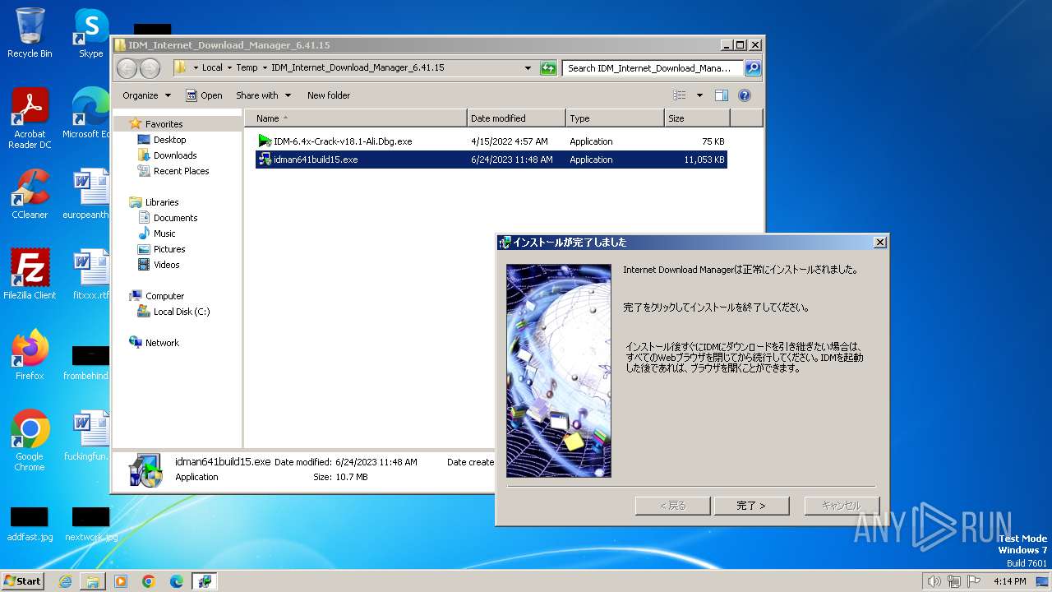The width and height of the screenshot is (1052, 592).
Task: Open Google Chrome desktop shortcut
Action: click(x=30, y=441)
